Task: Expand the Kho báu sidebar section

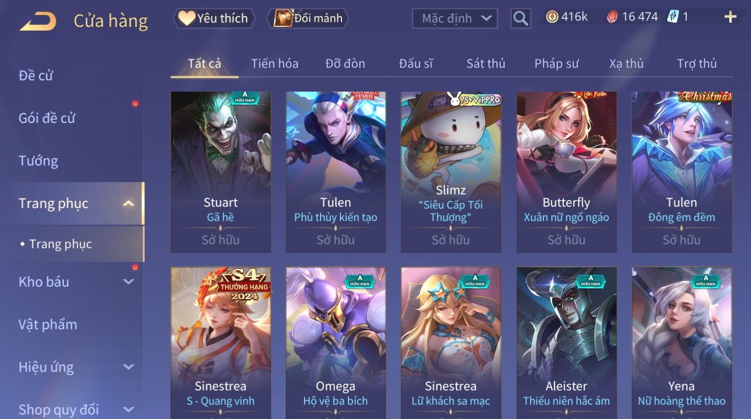Action: pyautogui.click(x=128, y=282)
